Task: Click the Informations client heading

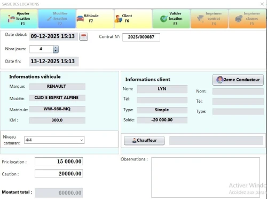Action: (148, 79)
